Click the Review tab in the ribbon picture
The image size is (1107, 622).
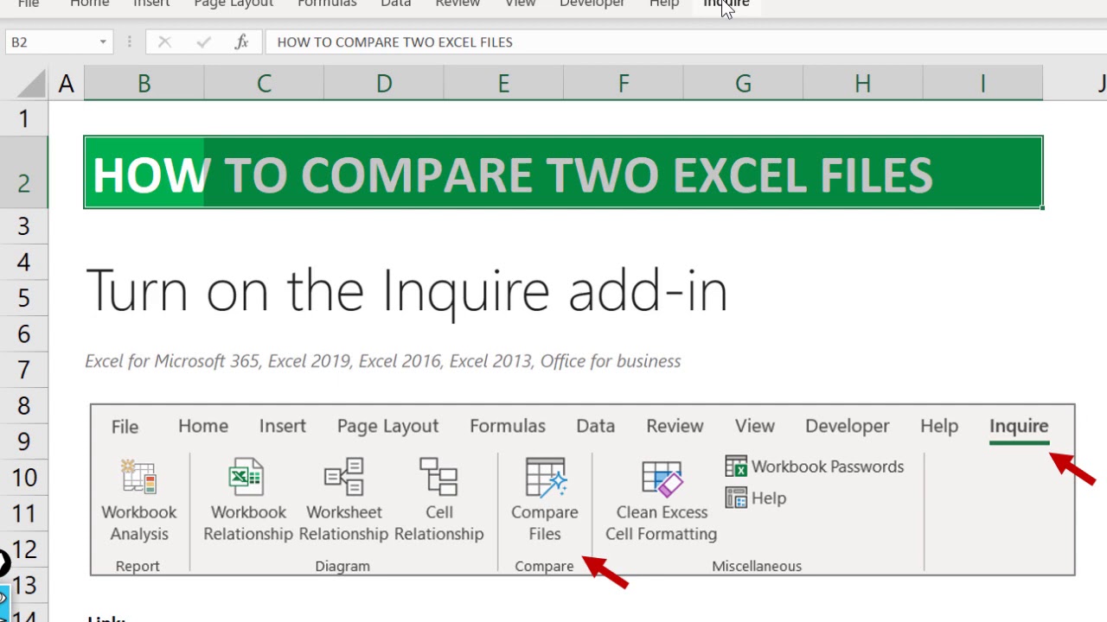point(675,426)
